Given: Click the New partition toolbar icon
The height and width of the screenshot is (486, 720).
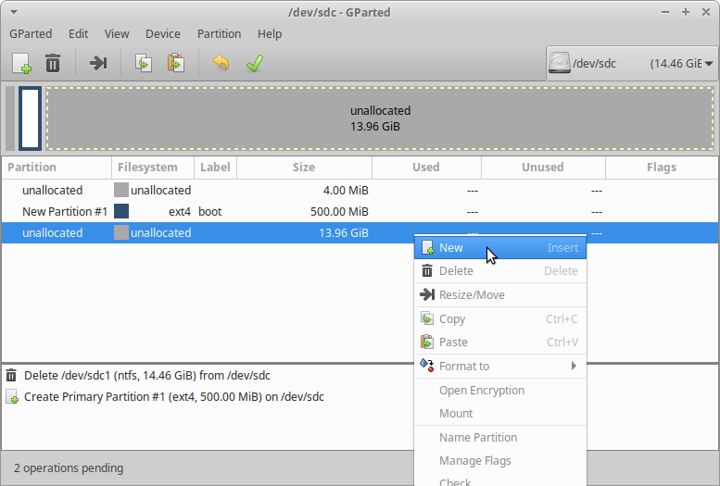Looking at the screenshot, I should pos(21,63).
